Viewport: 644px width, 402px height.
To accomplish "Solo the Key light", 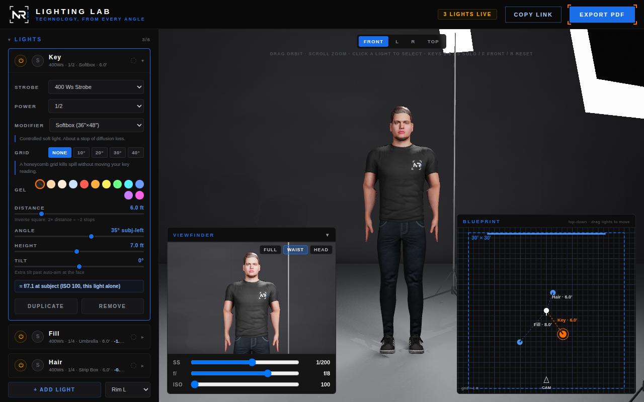I will pyautogui.click(x=38, y=61).
